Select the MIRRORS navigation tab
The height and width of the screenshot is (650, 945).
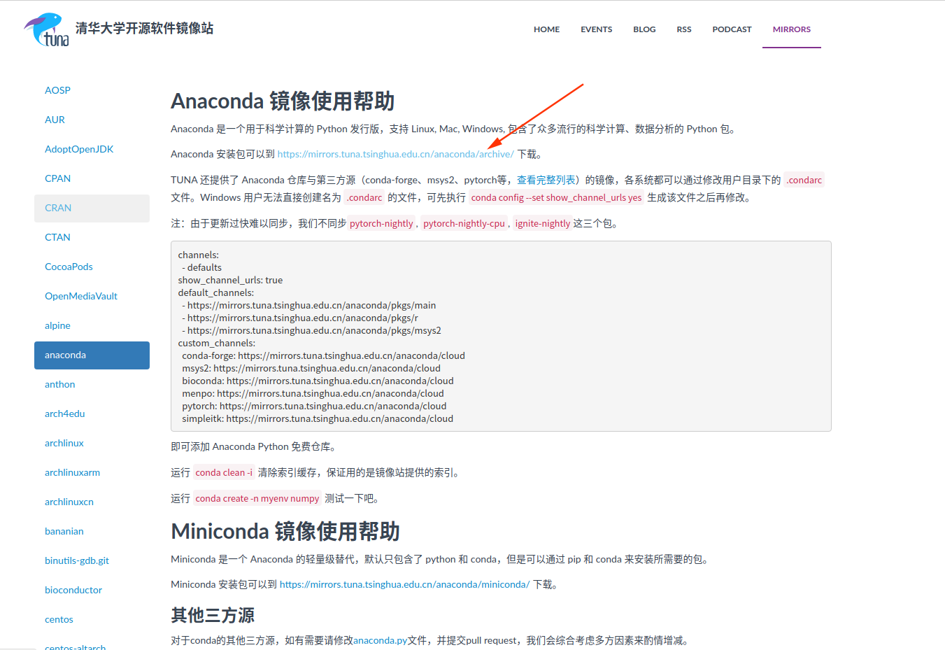[x=792, y=29]
